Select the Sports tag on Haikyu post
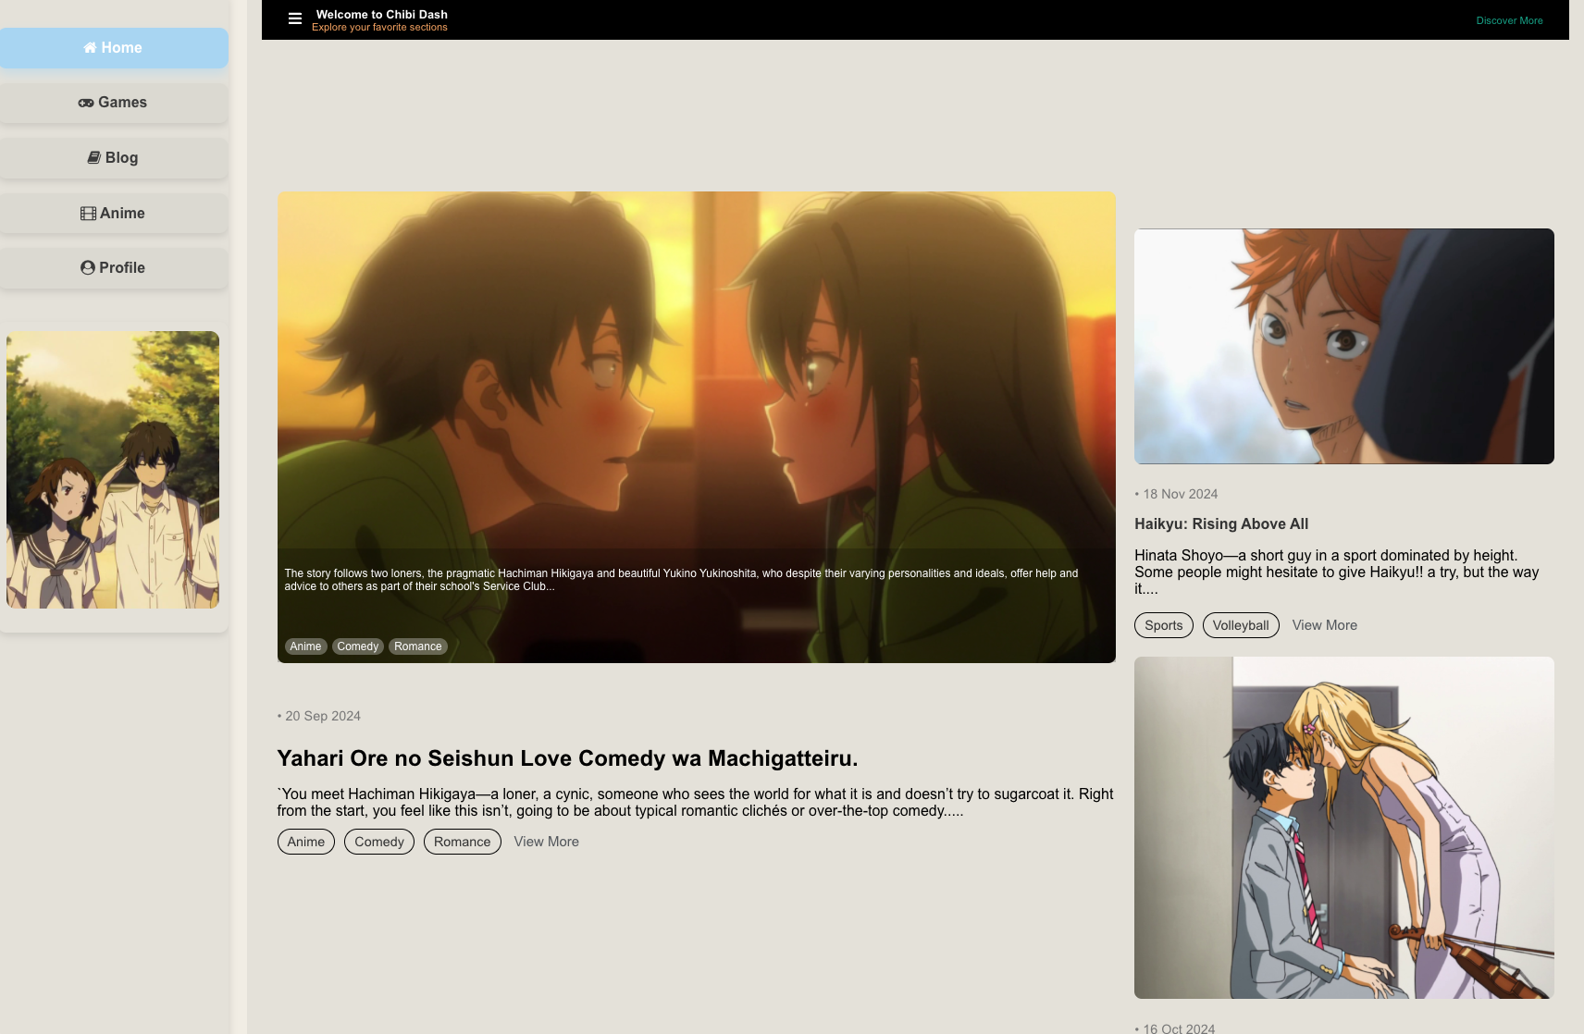Viewport: 1584px width, 1034px height. (x=1163, y=625)
